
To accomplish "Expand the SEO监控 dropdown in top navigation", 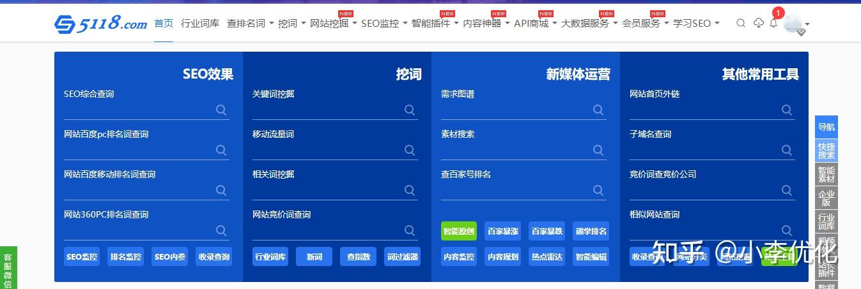I will [x=384, y=23].
